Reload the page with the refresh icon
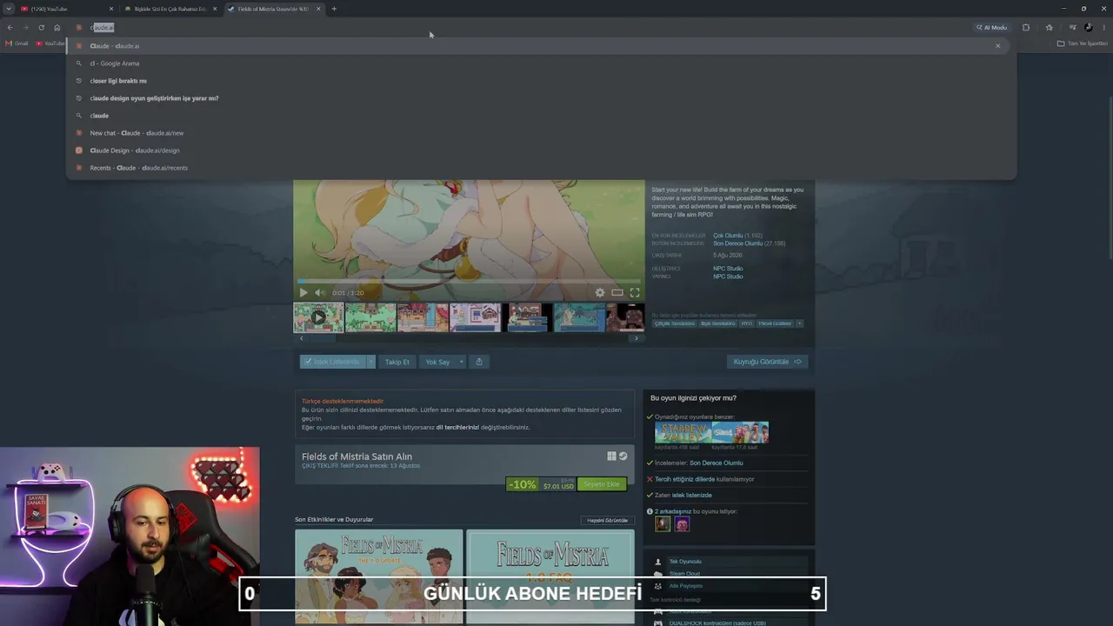 pyautogui.click(x=41, y=28)
